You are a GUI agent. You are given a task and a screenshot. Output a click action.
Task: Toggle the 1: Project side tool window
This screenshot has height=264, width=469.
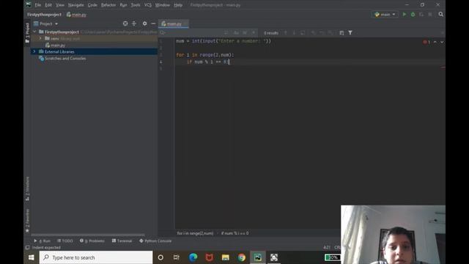[27, 32]
